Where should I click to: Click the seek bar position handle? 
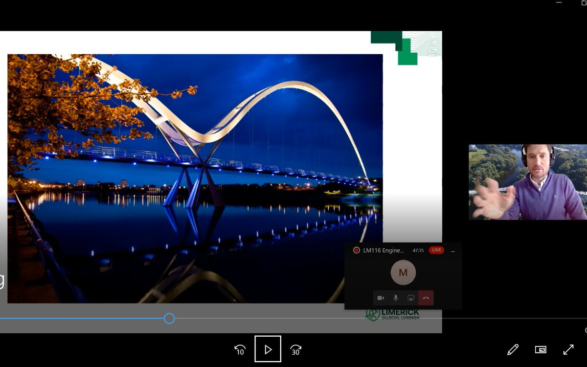169,319
